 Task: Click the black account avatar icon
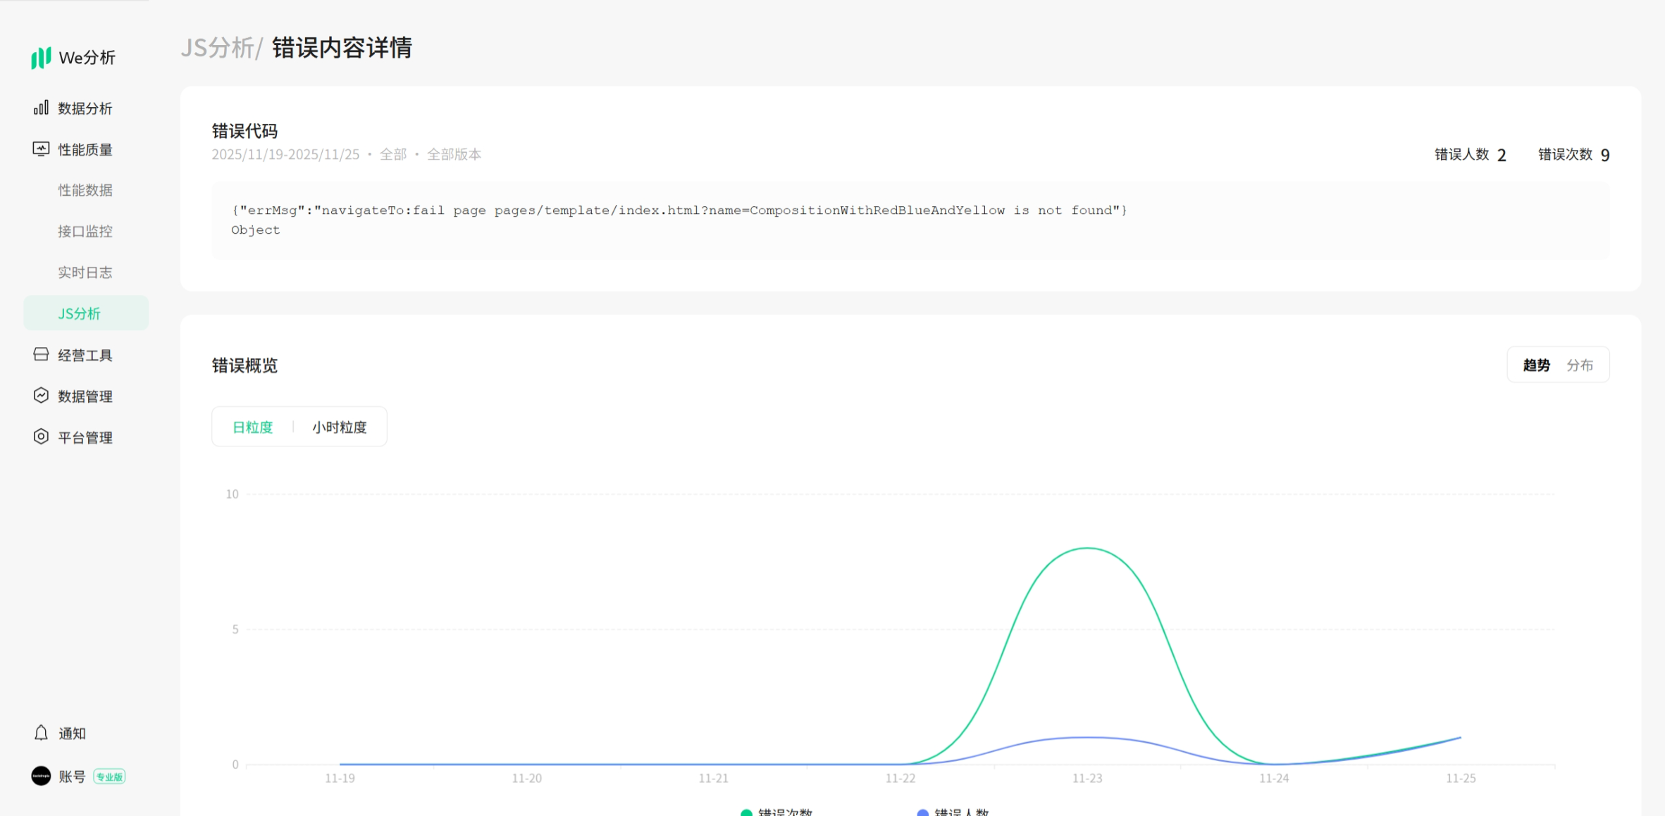(x=41, y=776)
